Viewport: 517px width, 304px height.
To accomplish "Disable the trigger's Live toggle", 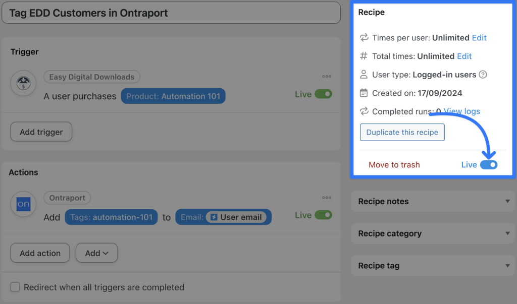I will (x=323, y=94).
